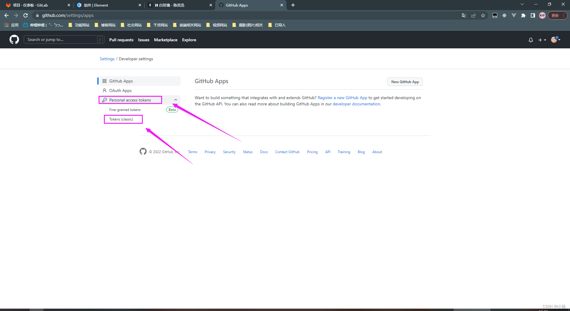Image resolution: width=570 pixels, height=311 pixels.
Task: Open the 已导入 bookmark folder
Action: (x=277, y=25)
